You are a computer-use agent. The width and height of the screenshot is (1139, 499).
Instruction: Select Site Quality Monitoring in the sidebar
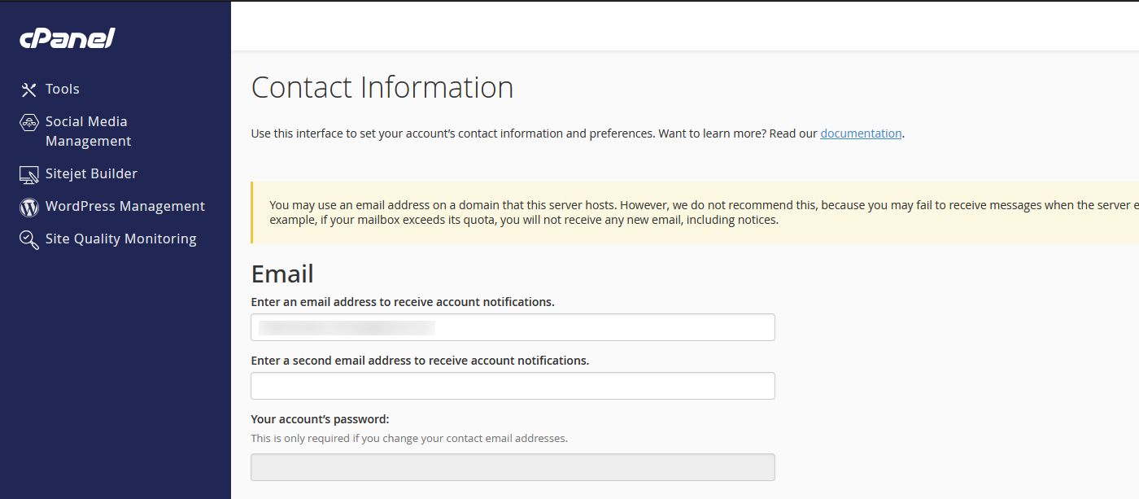121,239
